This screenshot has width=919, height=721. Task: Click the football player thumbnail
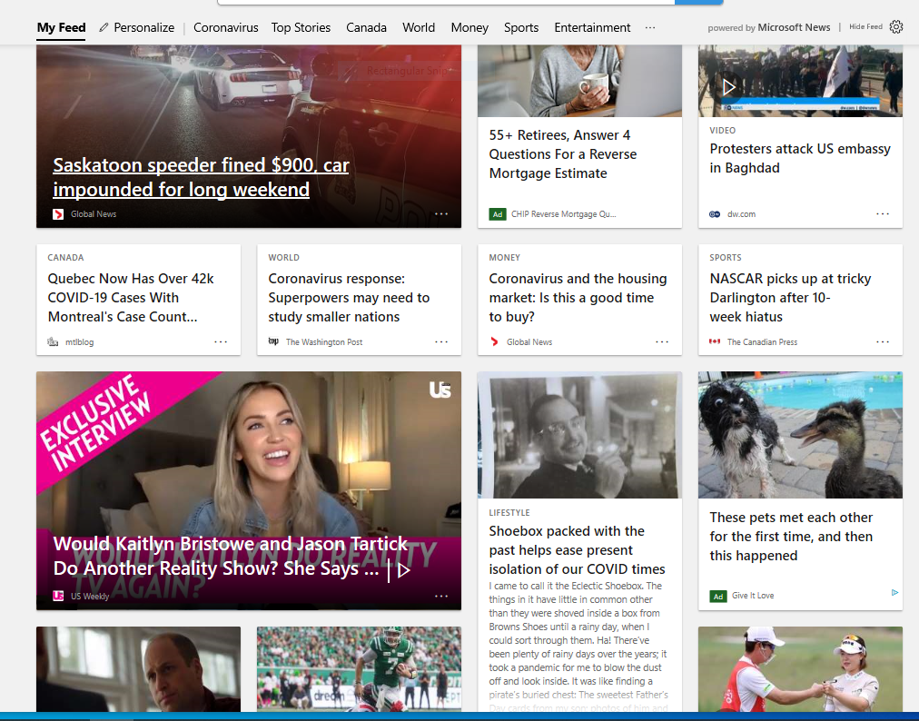click(x=359, y=669)
